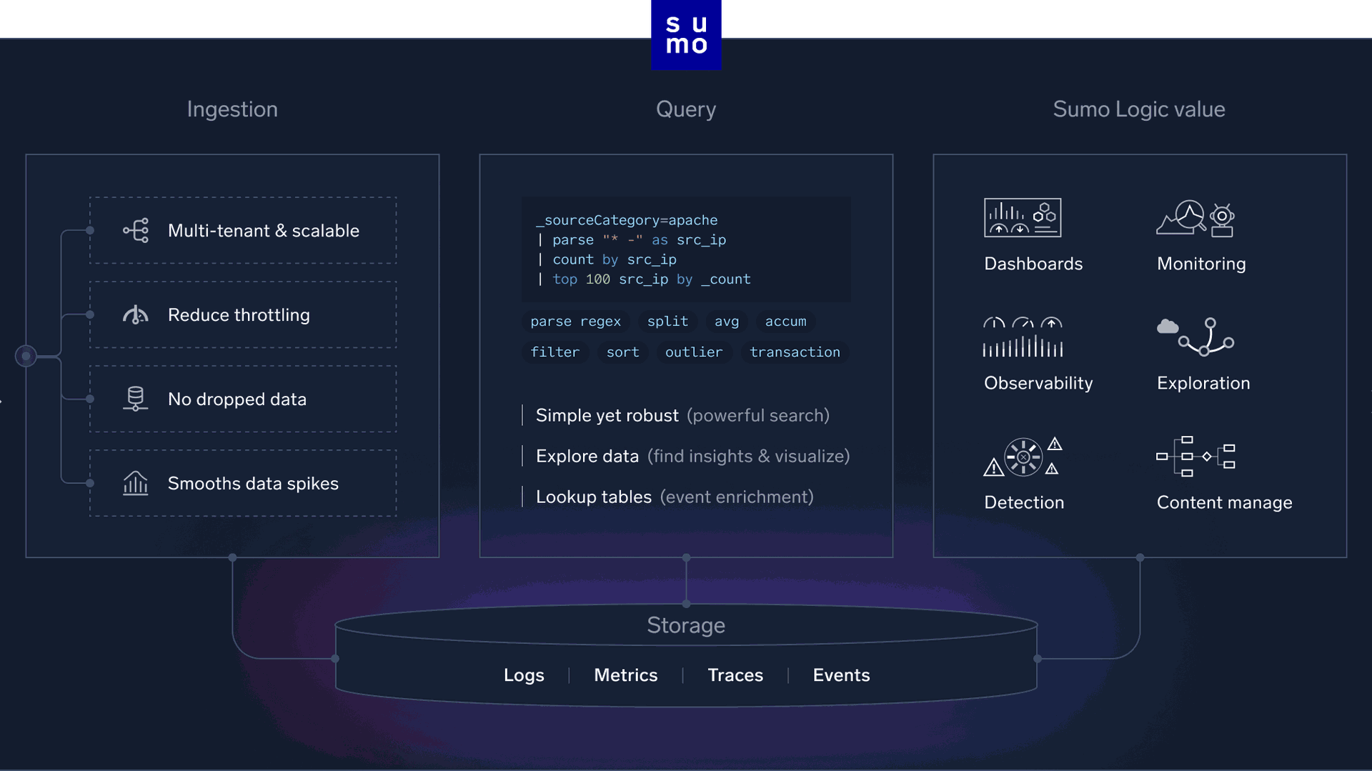1372x771 pixels.
Task: Click the count by src_ip line
Action: pyautogui.click(x=607, y=259)
